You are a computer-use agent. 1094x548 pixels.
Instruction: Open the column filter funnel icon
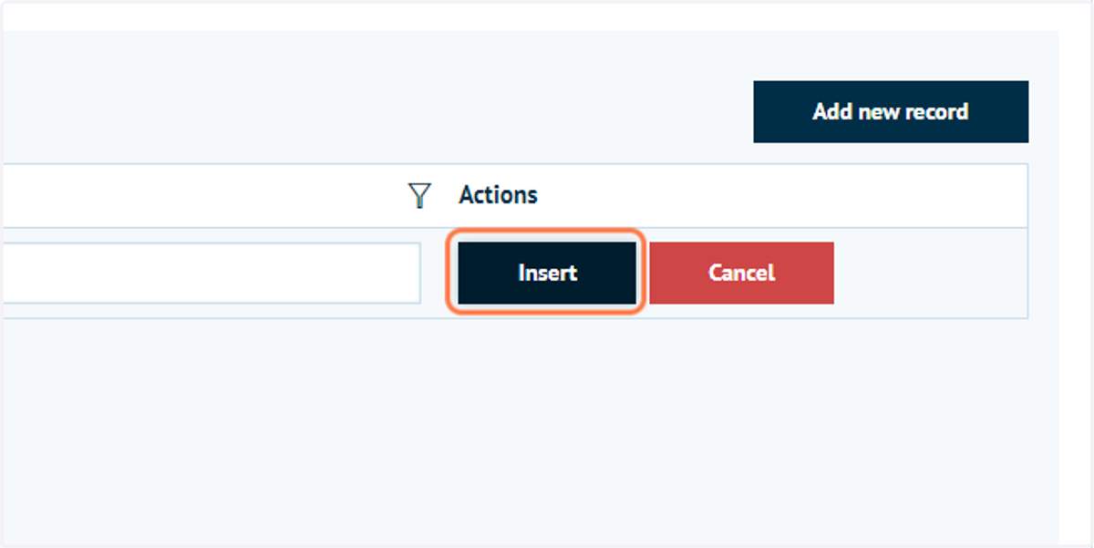point(419,195)
